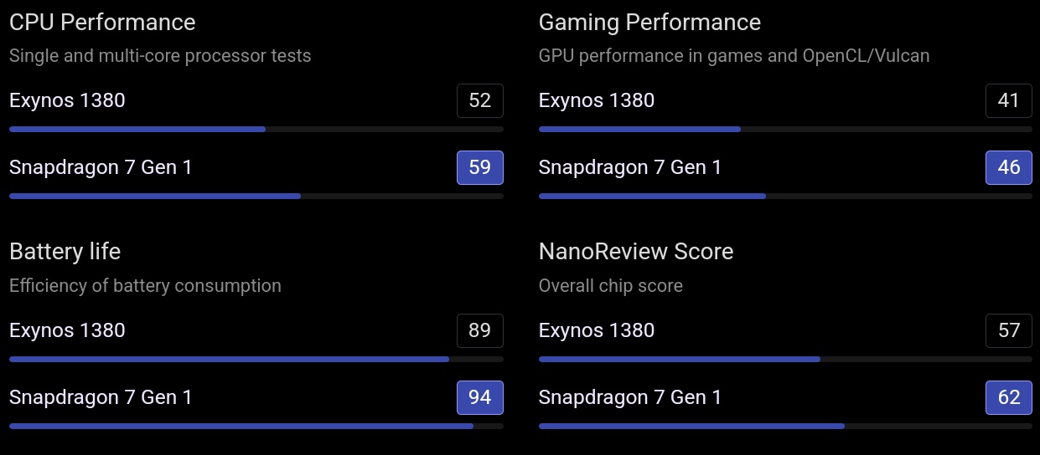Click Snapdragon NanoReview score badge 62
Viewport: 1040px width, 455px height.
(x=1009, y=397)
